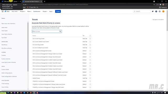168x94 pixels.
Task: Open Field configurations in the sidebar
Action: [7, 73]
